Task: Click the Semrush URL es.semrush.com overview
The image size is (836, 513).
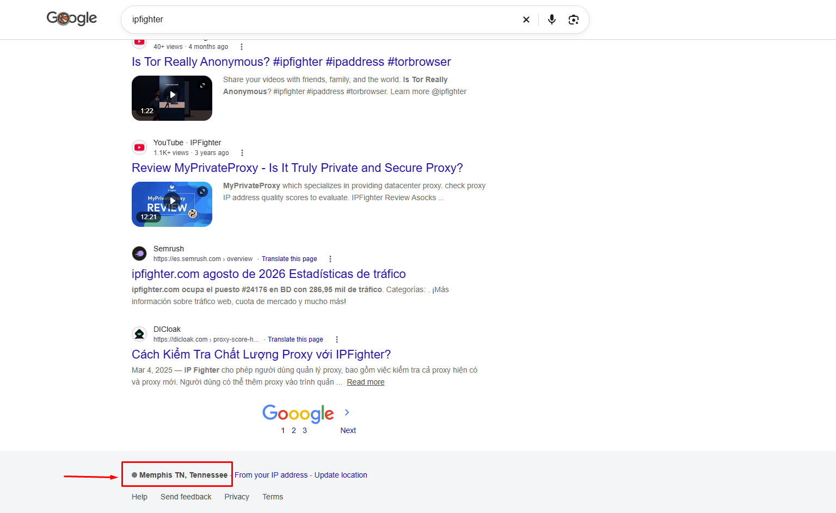Action: (x=203, y=259)
